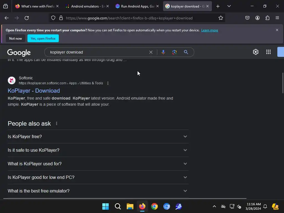Bookmark this page with the star
Screen dimensions: 284x213
(x=220, y=18)
